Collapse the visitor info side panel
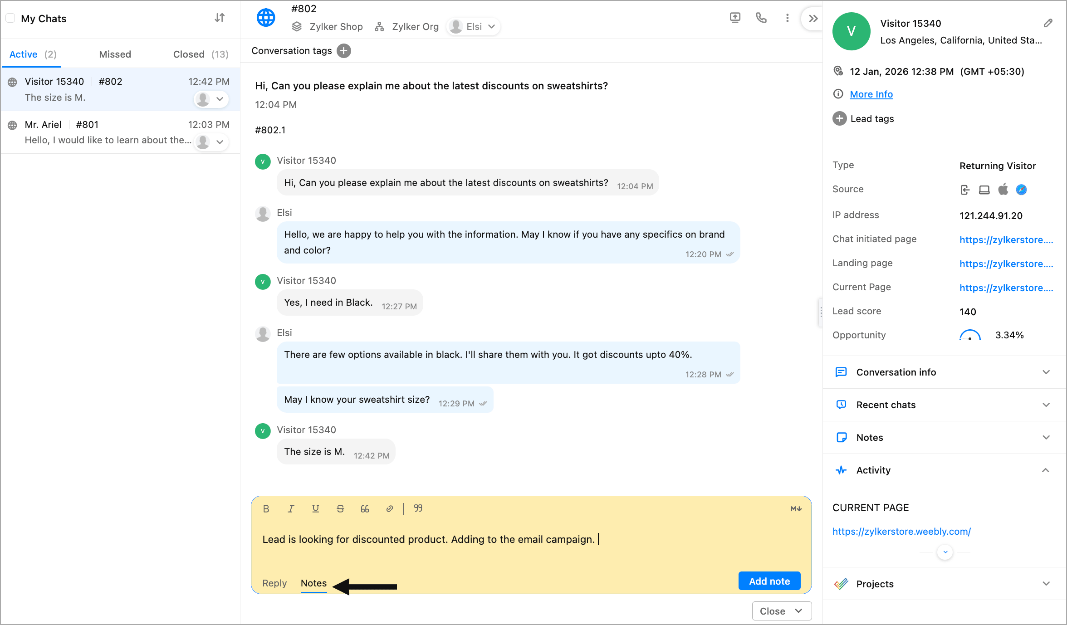 tap(813, 19)
